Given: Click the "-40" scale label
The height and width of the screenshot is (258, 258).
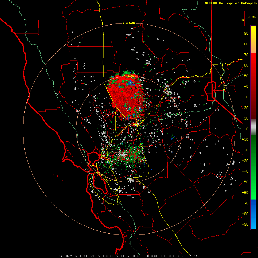Looking at the screenshot, I should click(x=245, y=171).
